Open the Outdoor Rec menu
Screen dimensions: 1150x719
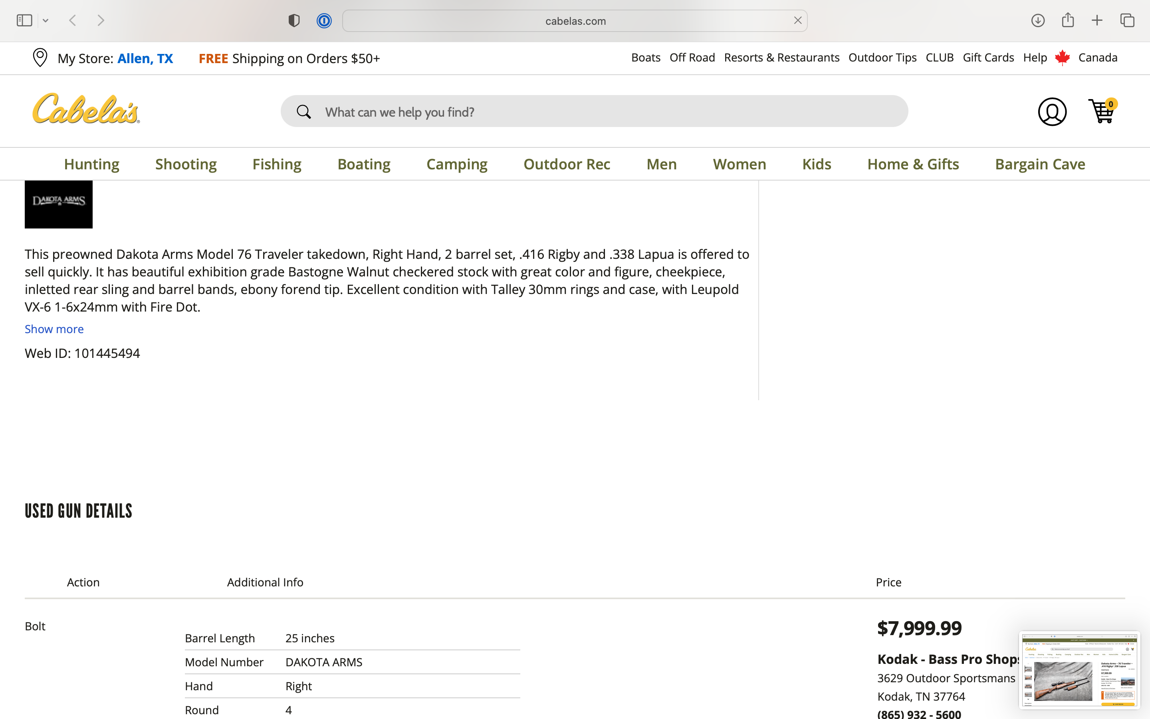tap(567, 164)
